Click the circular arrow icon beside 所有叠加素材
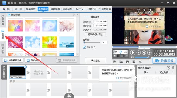This screenshot has width=177, height=98. (x=168, y=68)
